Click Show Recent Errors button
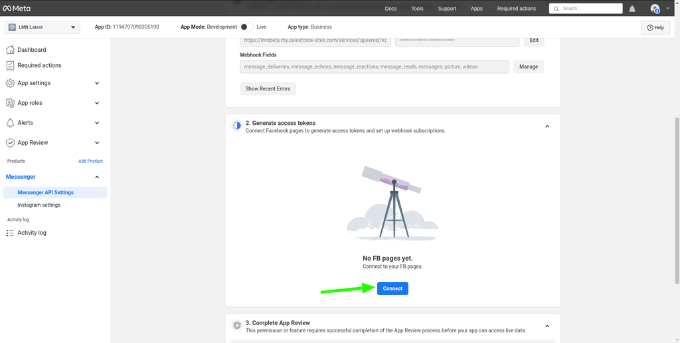The height and width of the screenshot is (343, 680). coord(268,88)
